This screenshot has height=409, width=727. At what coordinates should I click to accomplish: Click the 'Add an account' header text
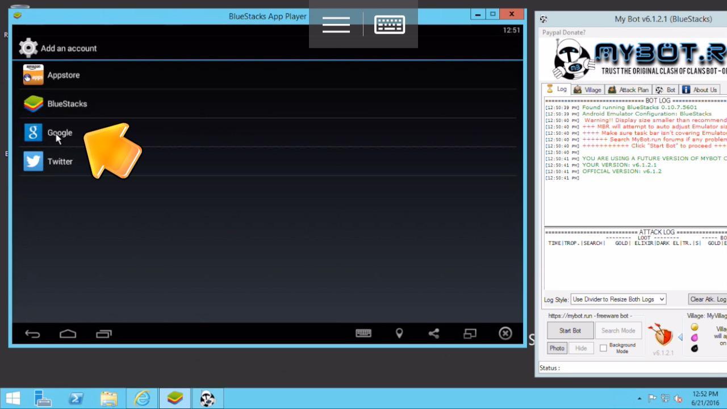point(69,48)
